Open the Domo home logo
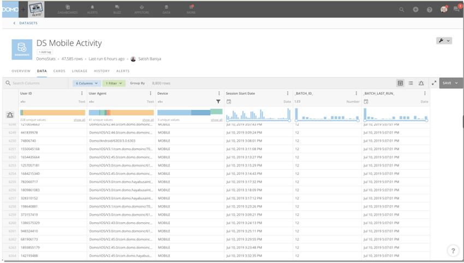The height and width of the screenshot is (263, 464). click(x=10, y=9)
